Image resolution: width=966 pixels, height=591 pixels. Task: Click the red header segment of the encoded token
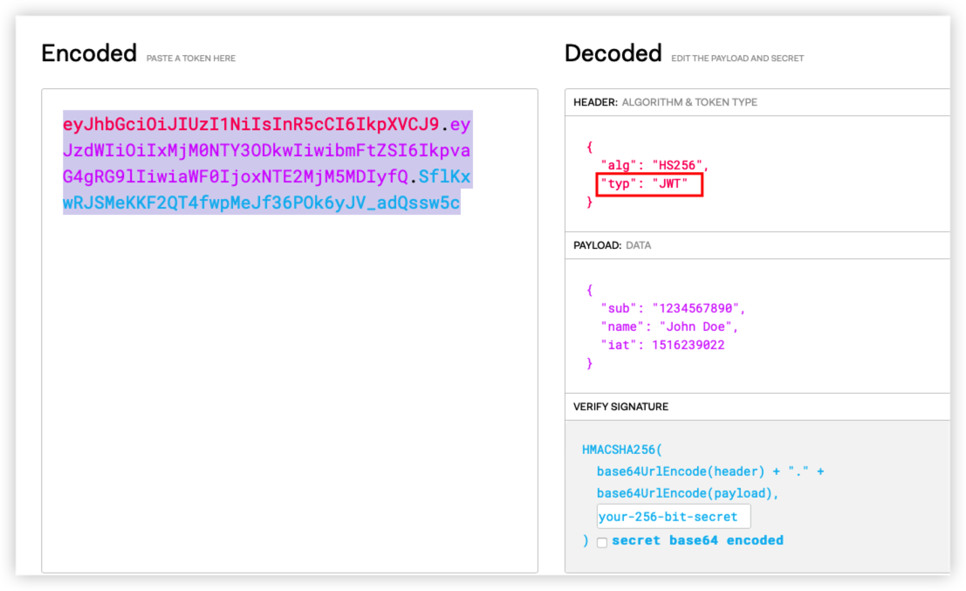click(250, 124)
